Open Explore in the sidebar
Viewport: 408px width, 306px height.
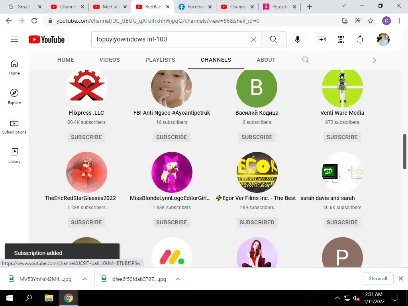point(14,97)
